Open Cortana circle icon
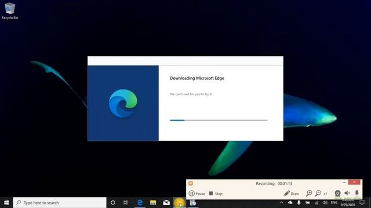 (x=113, y=203)
